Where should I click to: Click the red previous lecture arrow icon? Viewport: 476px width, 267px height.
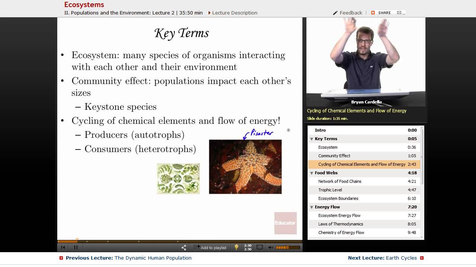(x=61, y=258)
